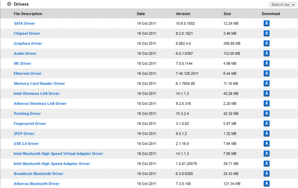The width and height of the screenshot is (298, 188).
Task: Download the Memory Card Reader Driver
Action: [x=266, y=84]
